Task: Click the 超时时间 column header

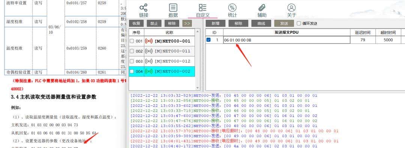Action: (388, 33)
